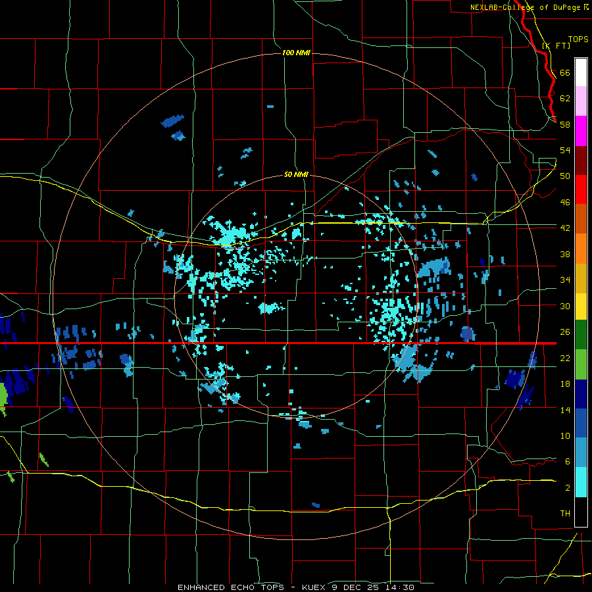
Task: Click the bright red legend swatch
Action: click(x=581, y=189)
